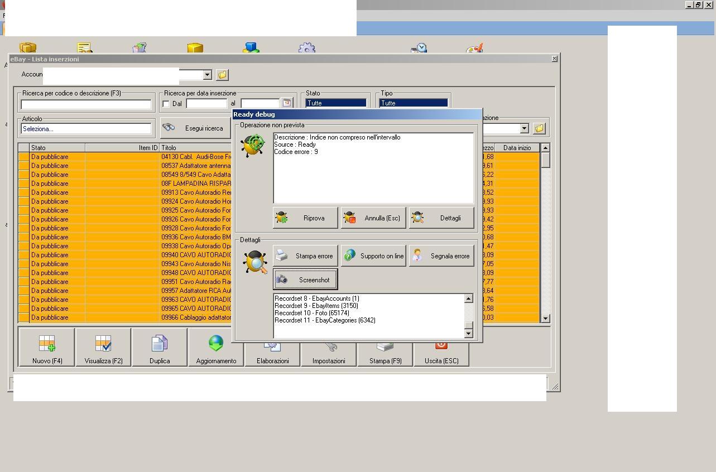Click the listings table scroll down arrow
The image size is (716, 472).
click(545, 319)
